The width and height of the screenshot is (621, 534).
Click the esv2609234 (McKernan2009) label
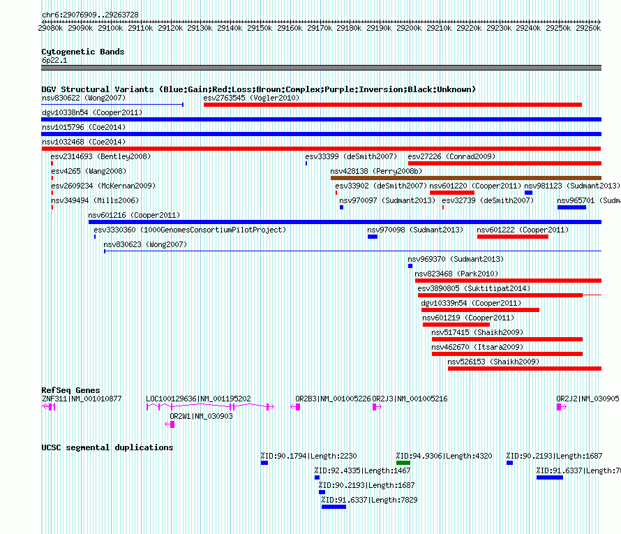(x=103, y=186)
